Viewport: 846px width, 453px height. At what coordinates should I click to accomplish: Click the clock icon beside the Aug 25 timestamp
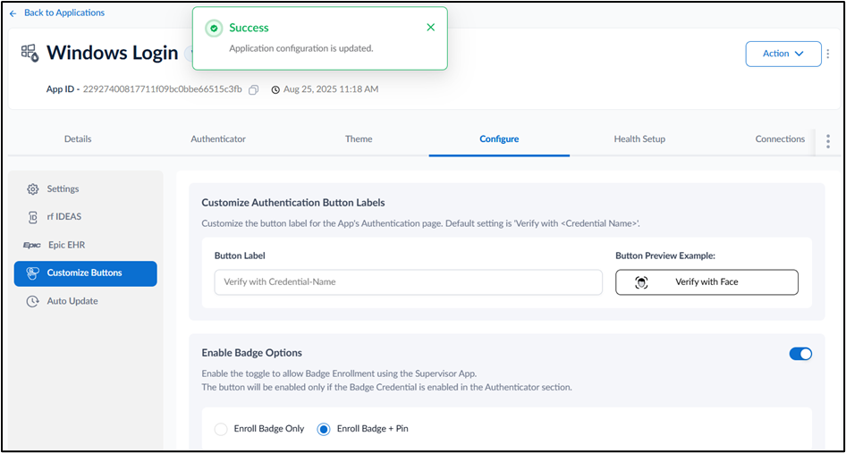pyautogui.click(x=275, y=89)
